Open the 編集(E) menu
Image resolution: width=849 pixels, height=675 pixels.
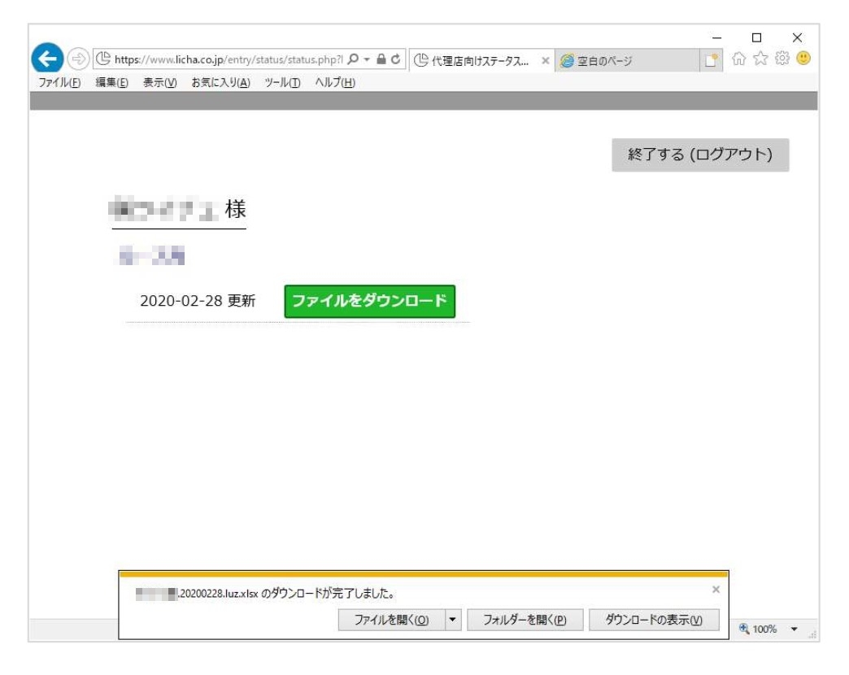pyautogui.click(x=111, y=82)
